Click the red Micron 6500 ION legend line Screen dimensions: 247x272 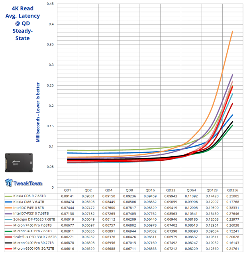pos(8,249)
